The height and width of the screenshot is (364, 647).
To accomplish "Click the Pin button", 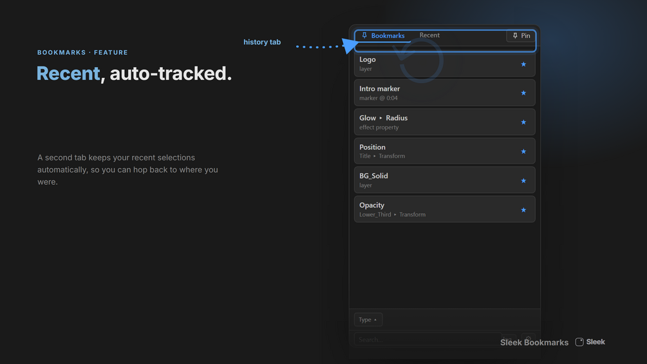I will coord(521,36).
